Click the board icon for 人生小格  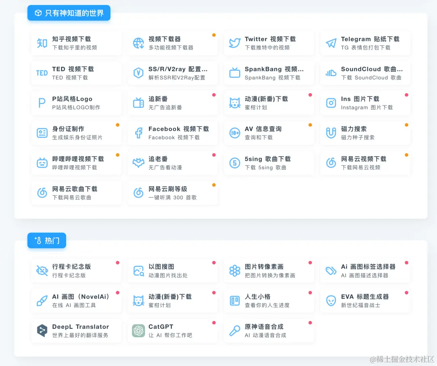235,301
